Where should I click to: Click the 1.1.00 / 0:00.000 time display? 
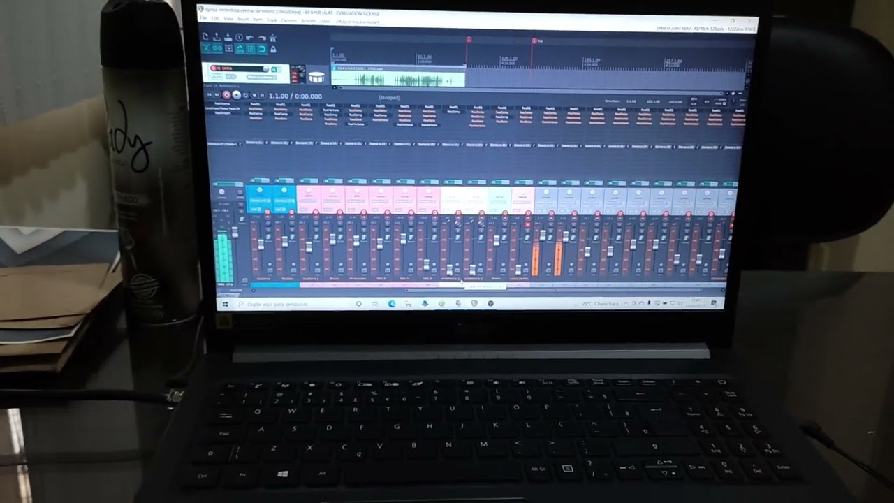[295, 96]
